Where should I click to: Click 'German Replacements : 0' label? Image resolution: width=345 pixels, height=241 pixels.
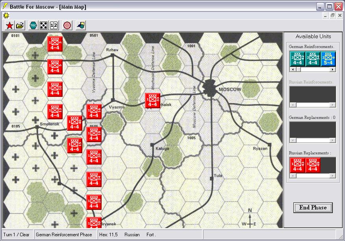312,117
